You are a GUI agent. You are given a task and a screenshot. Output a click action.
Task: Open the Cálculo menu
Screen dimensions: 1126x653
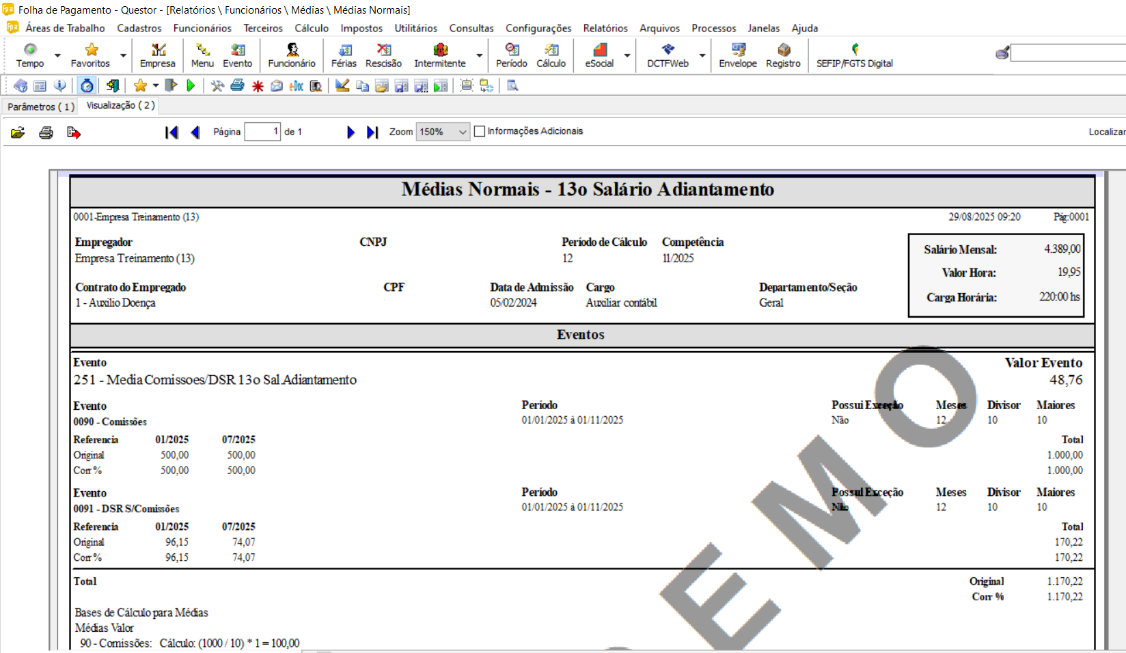coord(311,28)
